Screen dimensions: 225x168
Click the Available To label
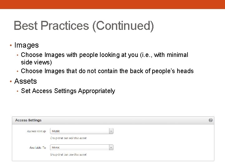[37, 147]
